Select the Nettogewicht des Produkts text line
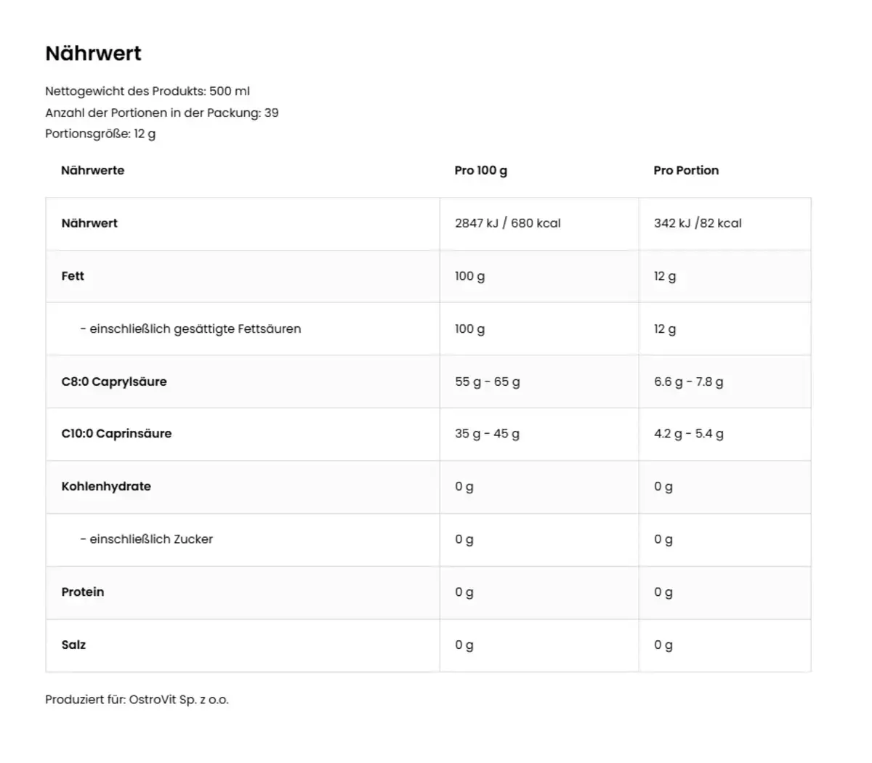The width and height of the screenshot is (872, 763). coord(148,91)
